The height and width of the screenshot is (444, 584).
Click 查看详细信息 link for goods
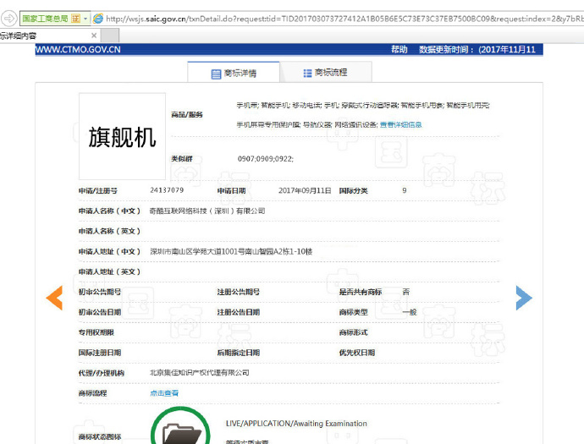click(x=400, y=124)
